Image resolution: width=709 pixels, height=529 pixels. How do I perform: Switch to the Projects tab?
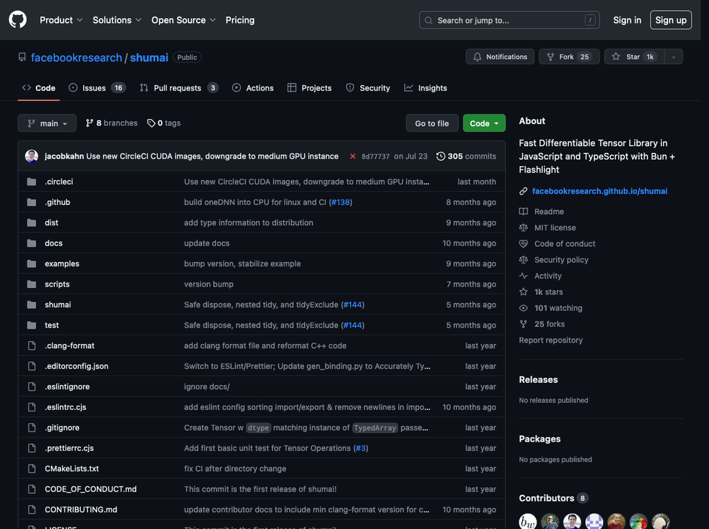pyautogui.click(x=309, y=88)
